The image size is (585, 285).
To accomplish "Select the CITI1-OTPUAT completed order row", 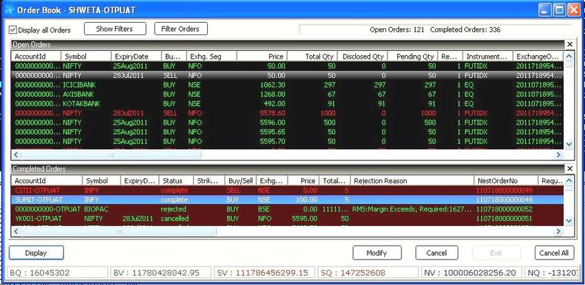I will 287,190.
